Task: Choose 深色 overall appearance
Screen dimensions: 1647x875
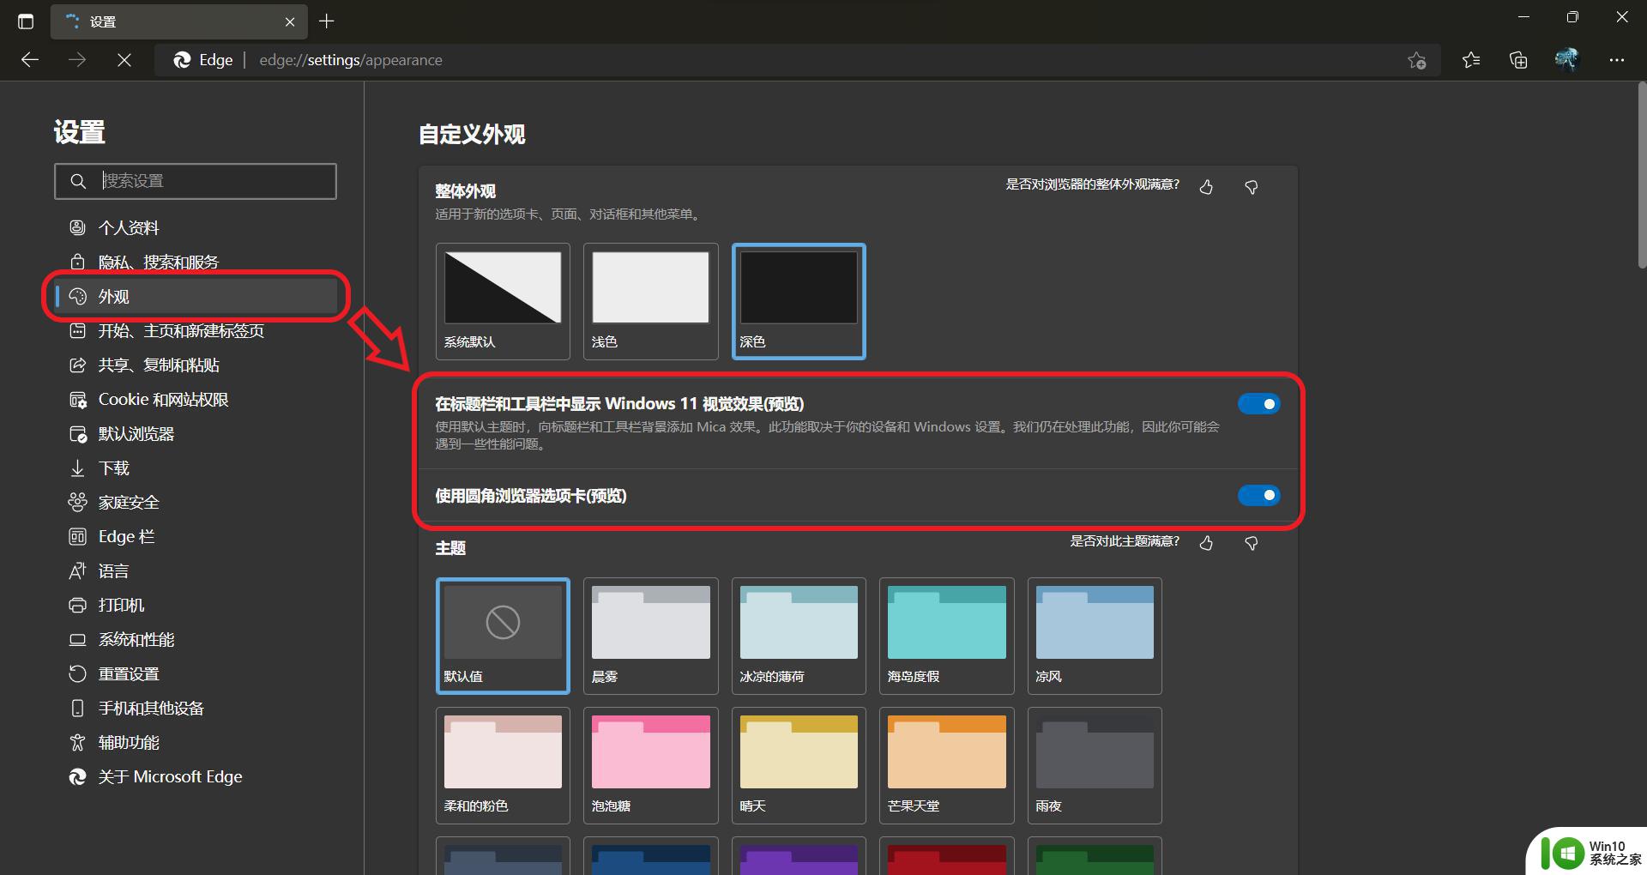Action: point(799,301)
